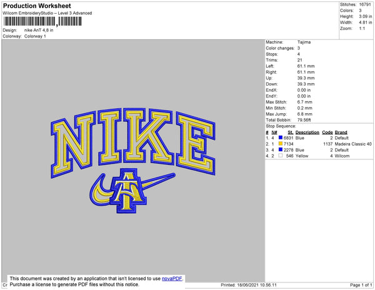The width and height of the screenshot is (375, 290).
Task: Click the 'Colors:' label in the header
Action: (347, 11)
